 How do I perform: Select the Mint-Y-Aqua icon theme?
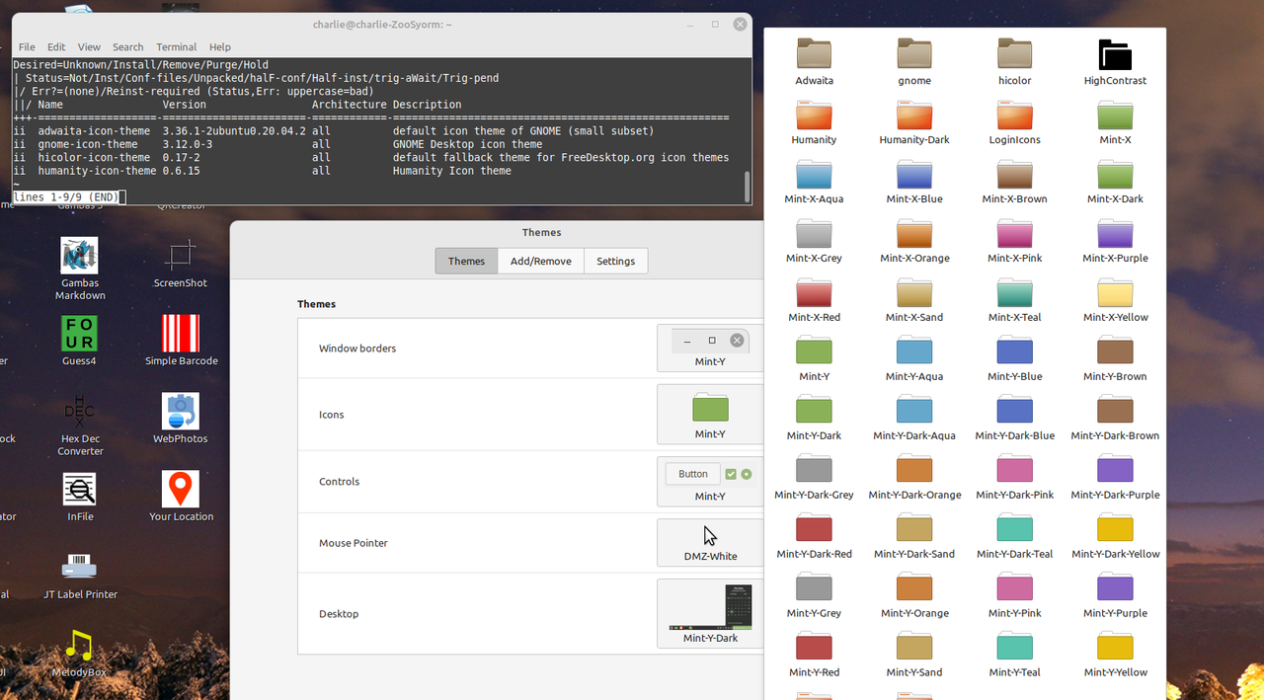914,359
